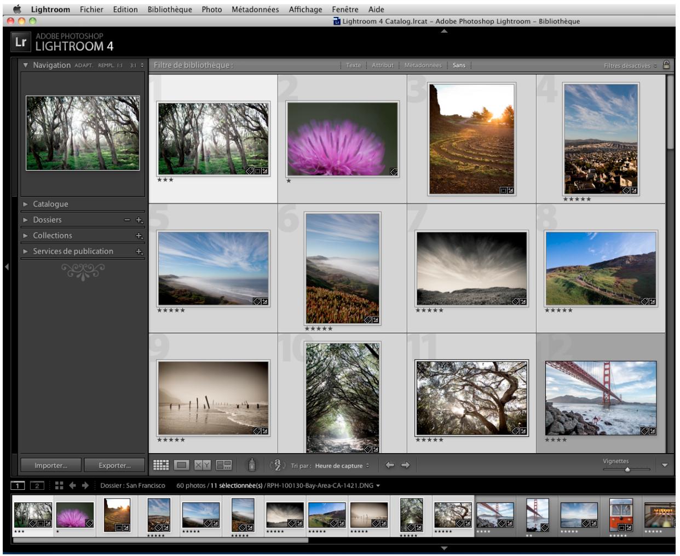Go forward using the filmstrip forward arrow

pos(85,485)
